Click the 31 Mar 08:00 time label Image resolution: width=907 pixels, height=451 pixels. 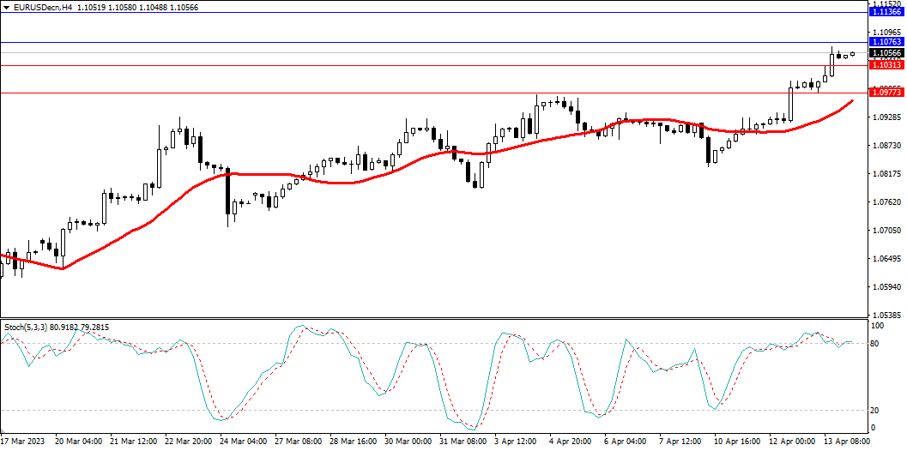[x=464, y=442]
